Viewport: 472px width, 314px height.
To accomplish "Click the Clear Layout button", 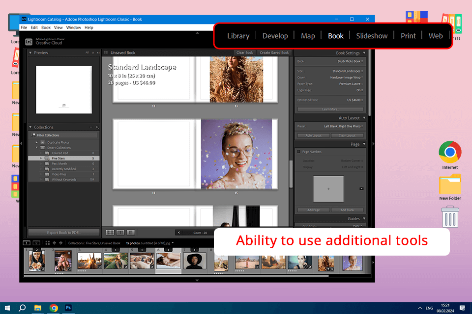I will click(x=347, y=135).
